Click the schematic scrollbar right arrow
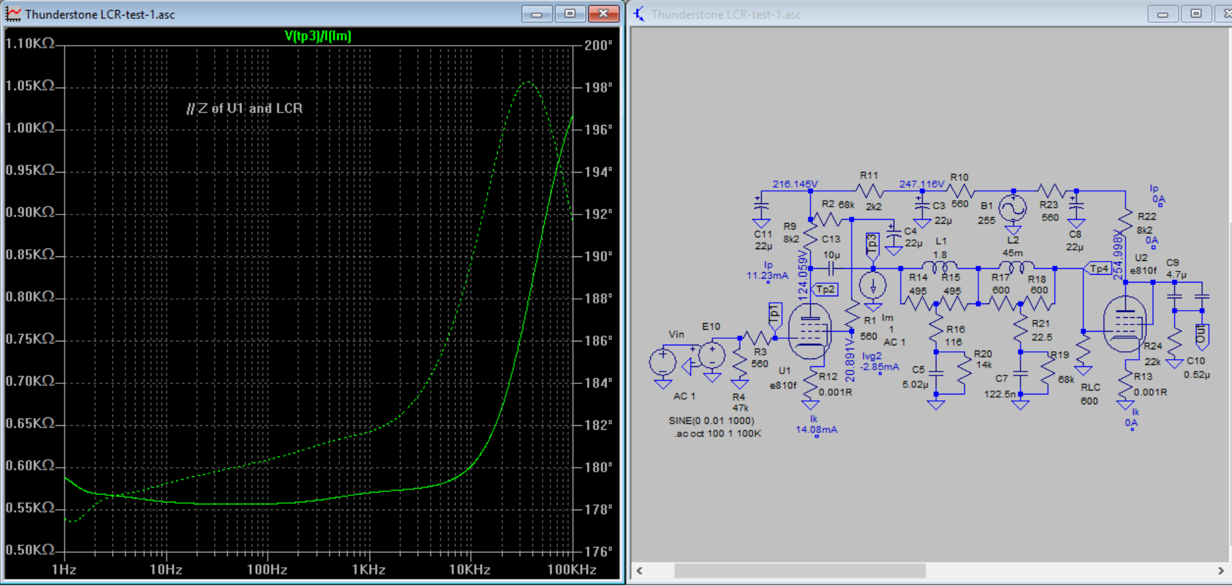 pos(1220,570)
